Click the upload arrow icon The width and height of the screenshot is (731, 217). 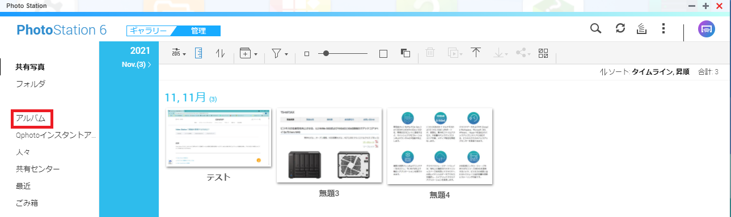[x=476, y=53]
